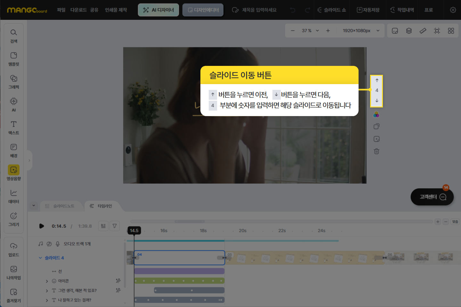This screenshot has width=461, height=307.
Task: Toggle the timeline filter icon
Action: pyautogui.click(x=115, y=226)
